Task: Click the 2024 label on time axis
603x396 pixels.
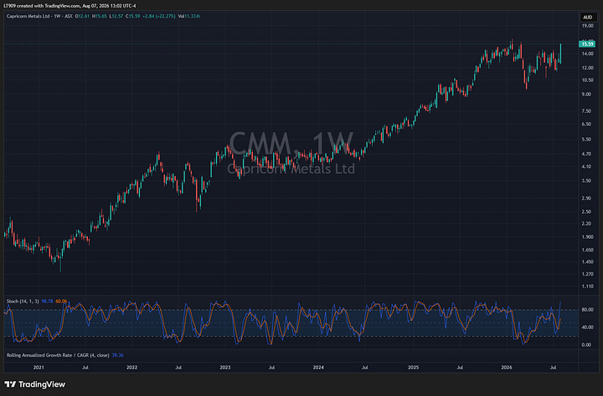Action: [318, 368]
